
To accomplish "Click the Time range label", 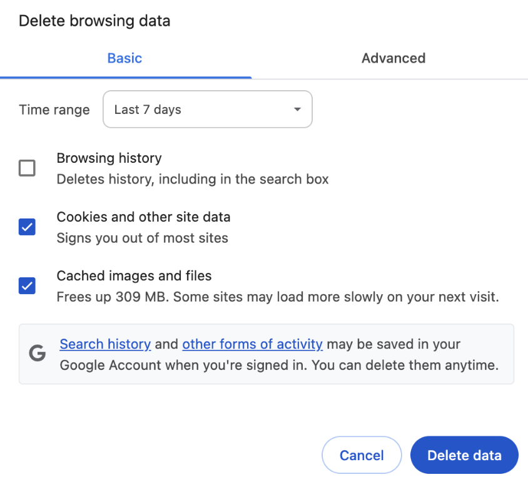I will (x=54, y=110).
